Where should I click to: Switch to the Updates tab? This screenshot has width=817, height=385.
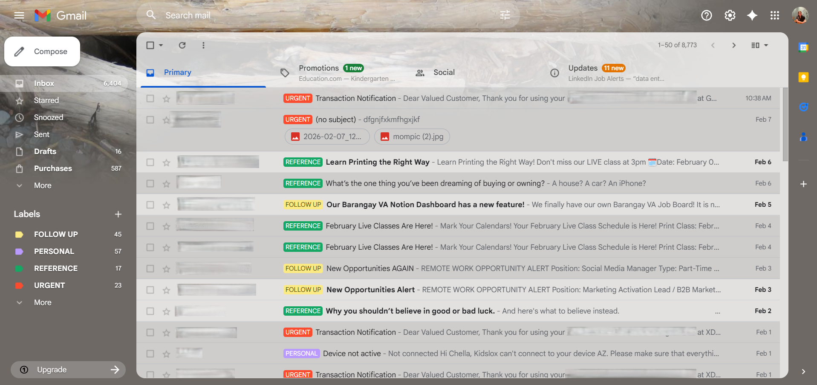click(x=608, y=73)
